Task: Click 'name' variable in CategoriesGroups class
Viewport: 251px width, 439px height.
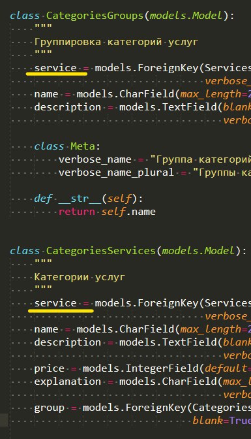Action: click(46, 94)
